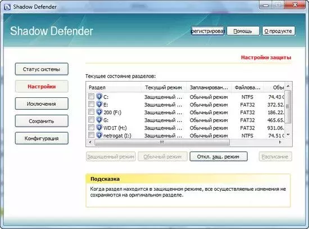Click the register button in header
The width and height of the screenshot is (309, 229).
207,31
